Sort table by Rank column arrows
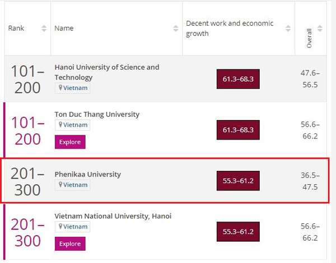 [44, 28]
